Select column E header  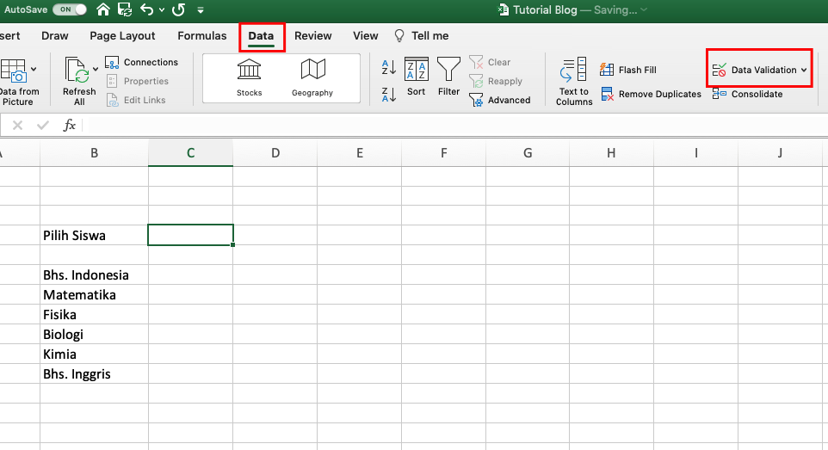(x=360, y=153)
